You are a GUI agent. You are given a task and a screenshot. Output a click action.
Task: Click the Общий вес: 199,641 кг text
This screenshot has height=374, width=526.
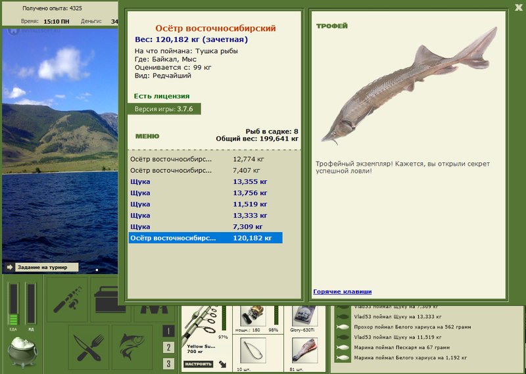pos(257,139)
